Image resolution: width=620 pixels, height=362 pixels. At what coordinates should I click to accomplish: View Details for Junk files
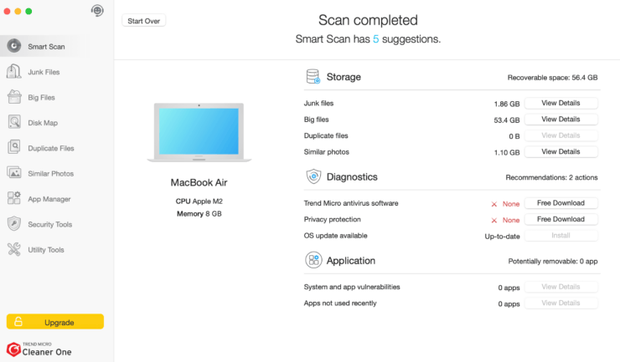coord(561,104)
